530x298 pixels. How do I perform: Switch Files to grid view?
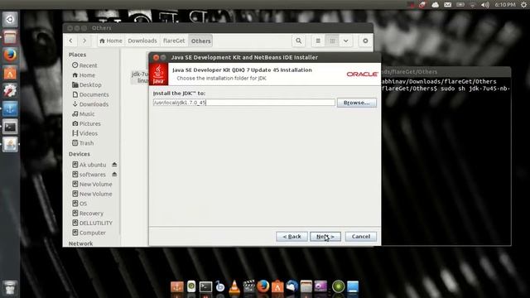click(332, 41)
